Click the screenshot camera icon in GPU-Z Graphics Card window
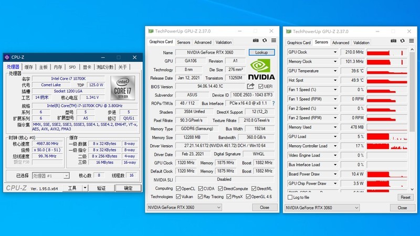420x236 pixels. click(x=256, y=40)
